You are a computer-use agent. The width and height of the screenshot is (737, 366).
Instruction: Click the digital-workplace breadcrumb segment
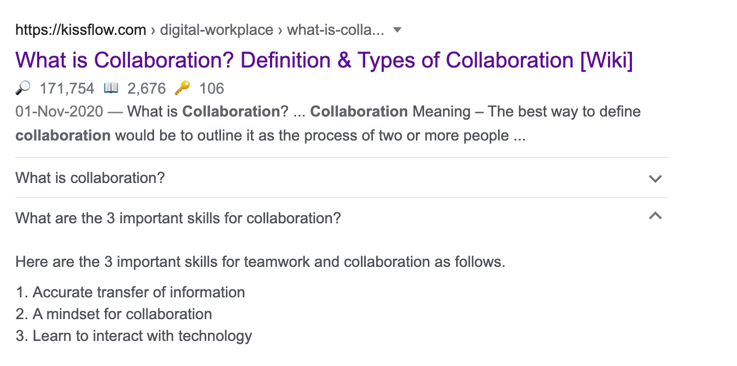217,30
